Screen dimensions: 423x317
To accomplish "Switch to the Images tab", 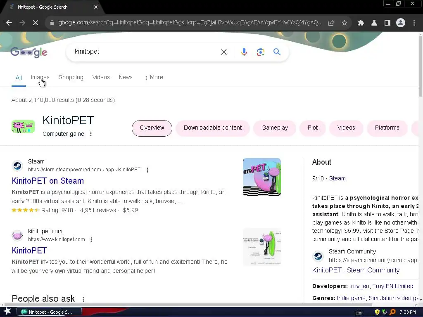I will (x=40, y=77).
